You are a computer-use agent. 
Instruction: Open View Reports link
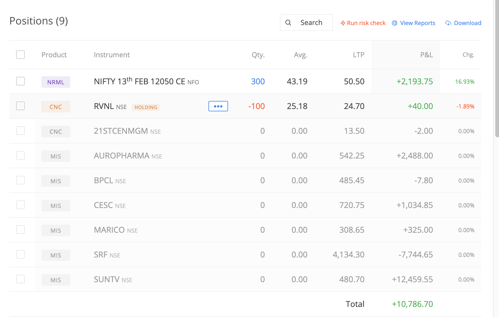coord(414,23)
